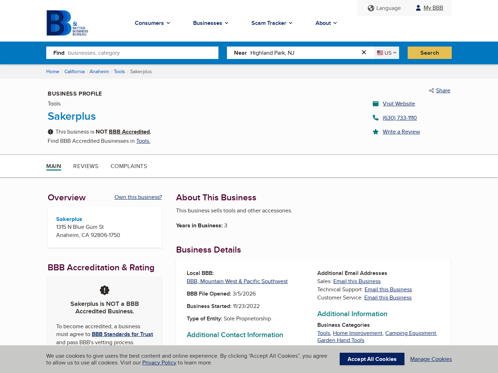Open BBB Standards for Trust link
Viewport: 498px width, 373px height.
pyautogui.click(x=122, y=334)
